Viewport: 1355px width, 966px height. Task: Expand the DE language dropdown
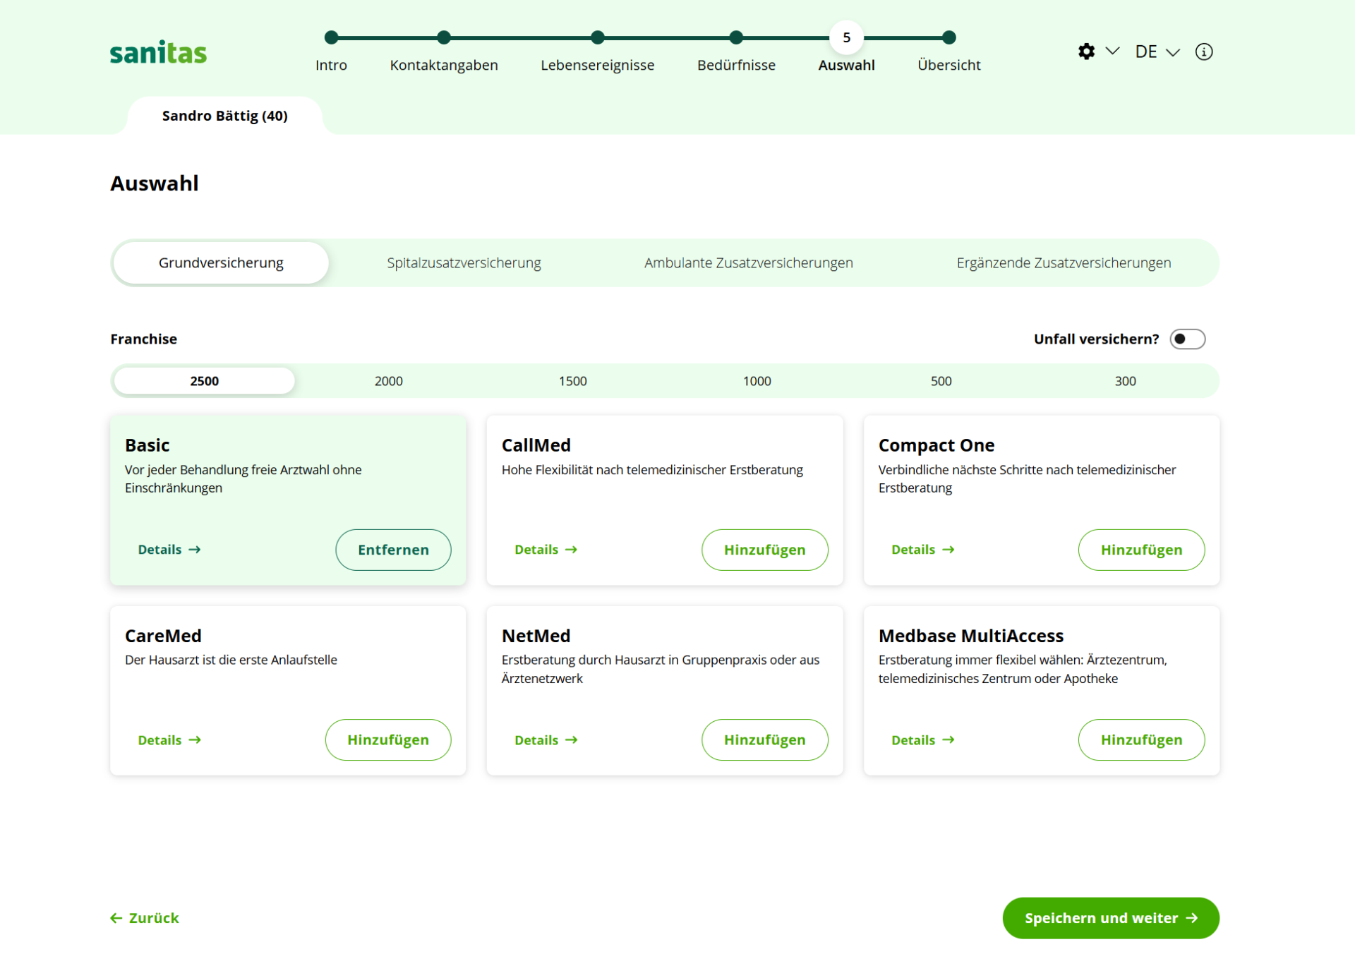click(x=1157, y=52)
